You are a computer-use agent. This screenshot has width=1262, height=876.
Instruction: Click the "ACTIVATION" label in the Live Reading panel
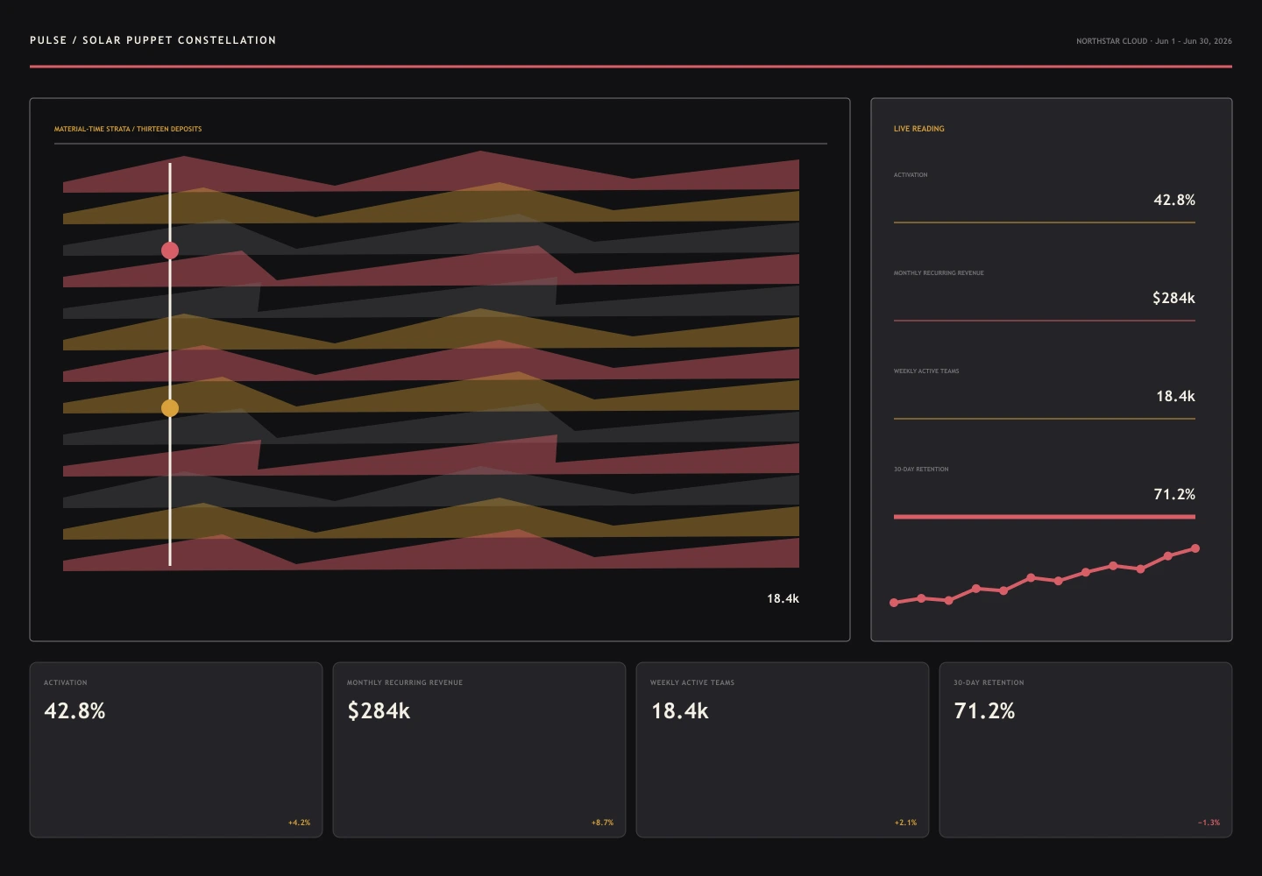(911, 175)
